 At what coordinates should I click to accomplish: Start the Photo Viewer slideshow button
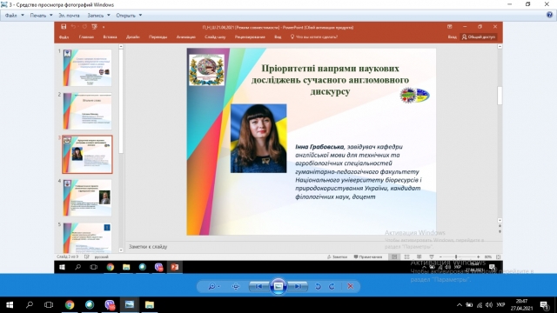coord(278,286)
